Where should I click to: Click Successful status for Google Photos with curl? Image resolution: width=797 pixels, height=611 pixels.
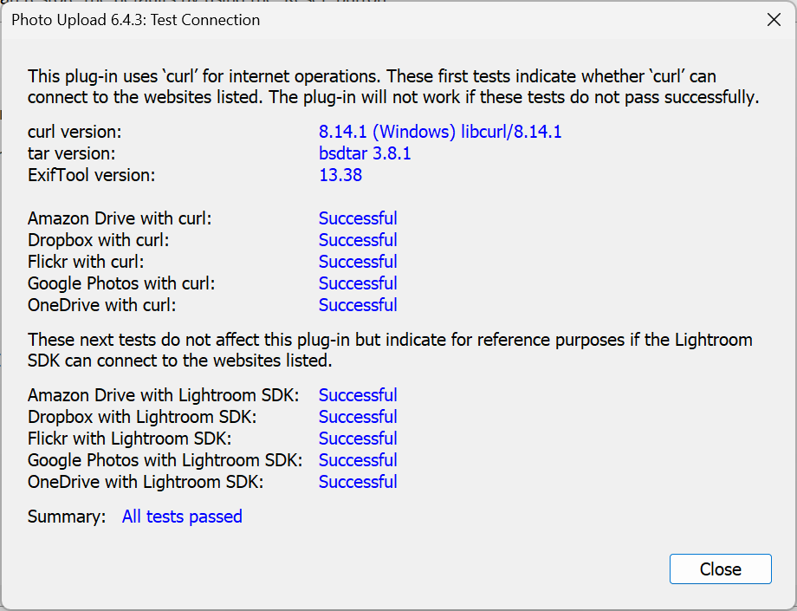358,283
